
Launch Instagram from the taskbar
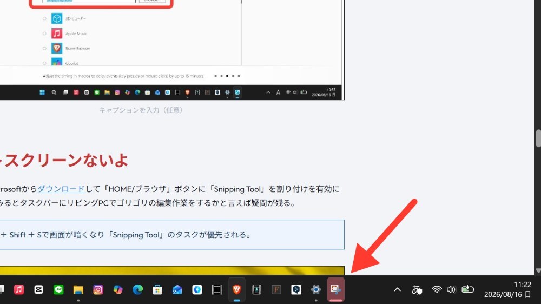point(98,289)
